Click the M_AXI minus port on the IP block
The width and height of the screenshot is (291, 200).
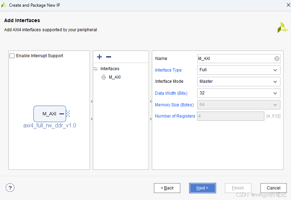[x=62, y=114]
